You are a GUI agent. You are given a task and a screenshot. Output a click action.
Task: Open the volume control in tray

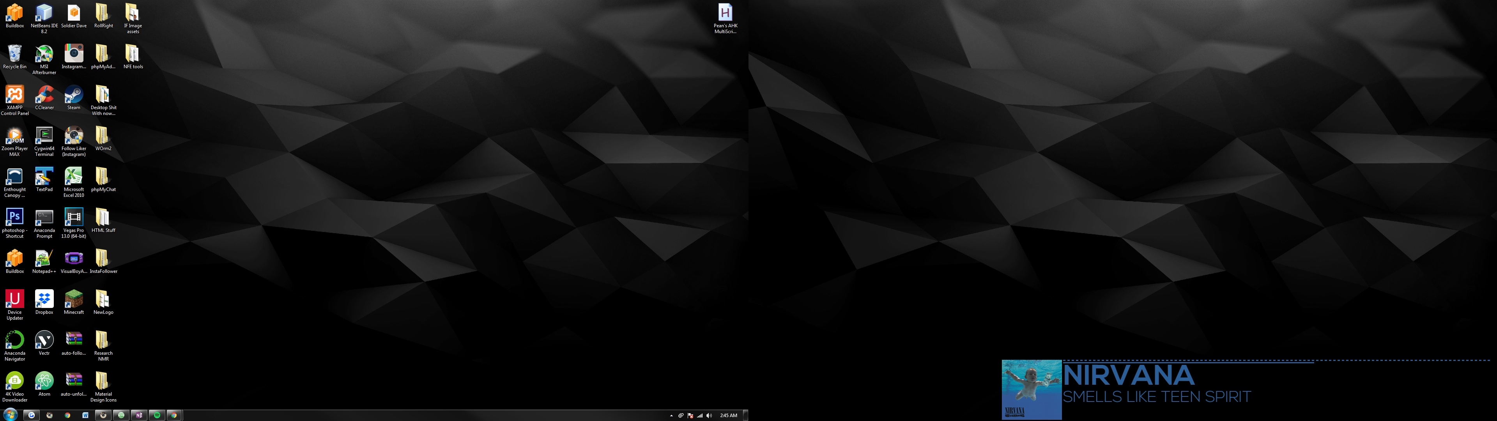click(709, 416)
